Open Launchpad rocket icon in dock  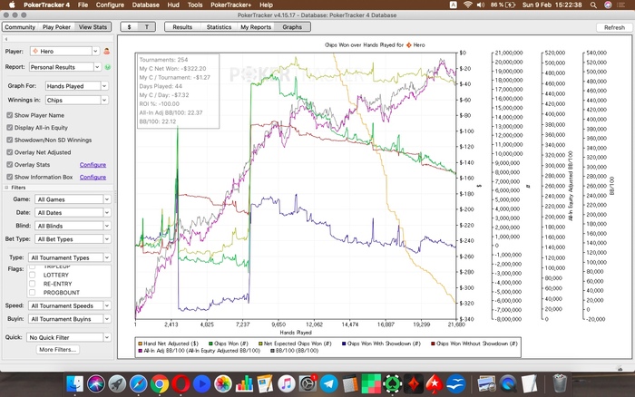117,383
